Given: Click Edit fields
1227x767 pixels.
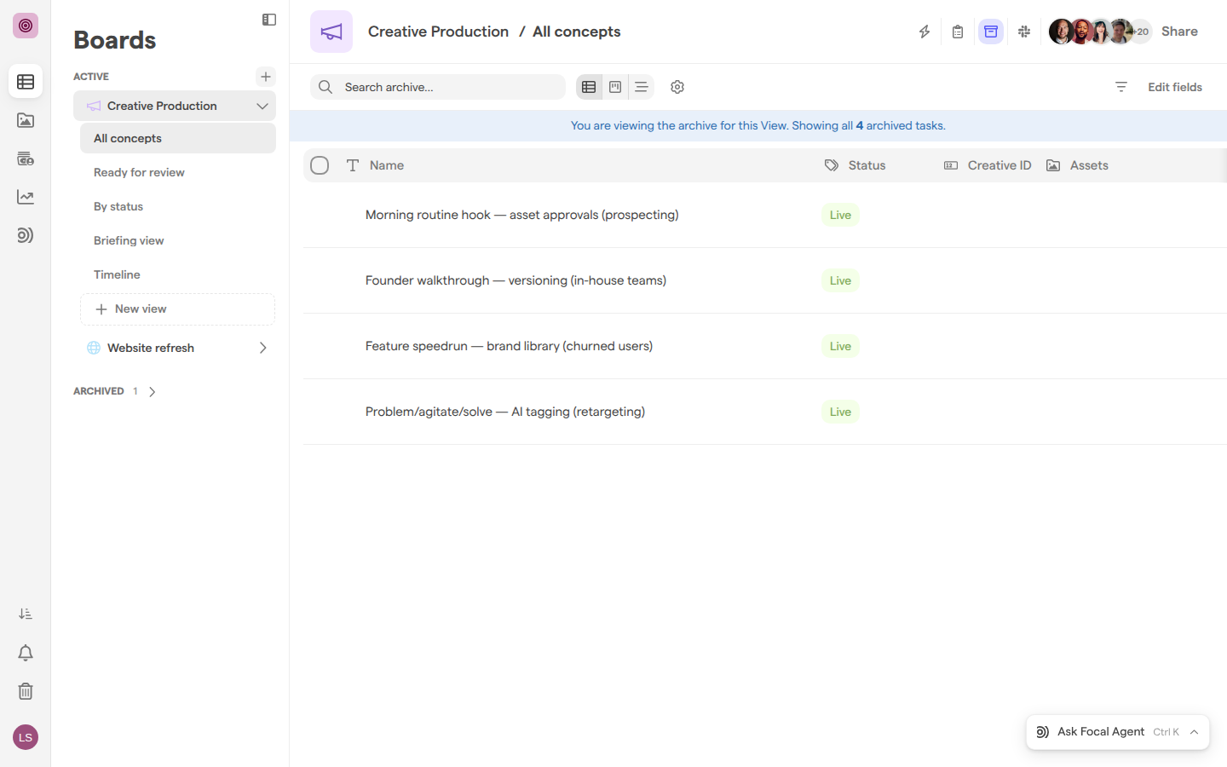Looking at the screenshot, I should (1174, 87).
